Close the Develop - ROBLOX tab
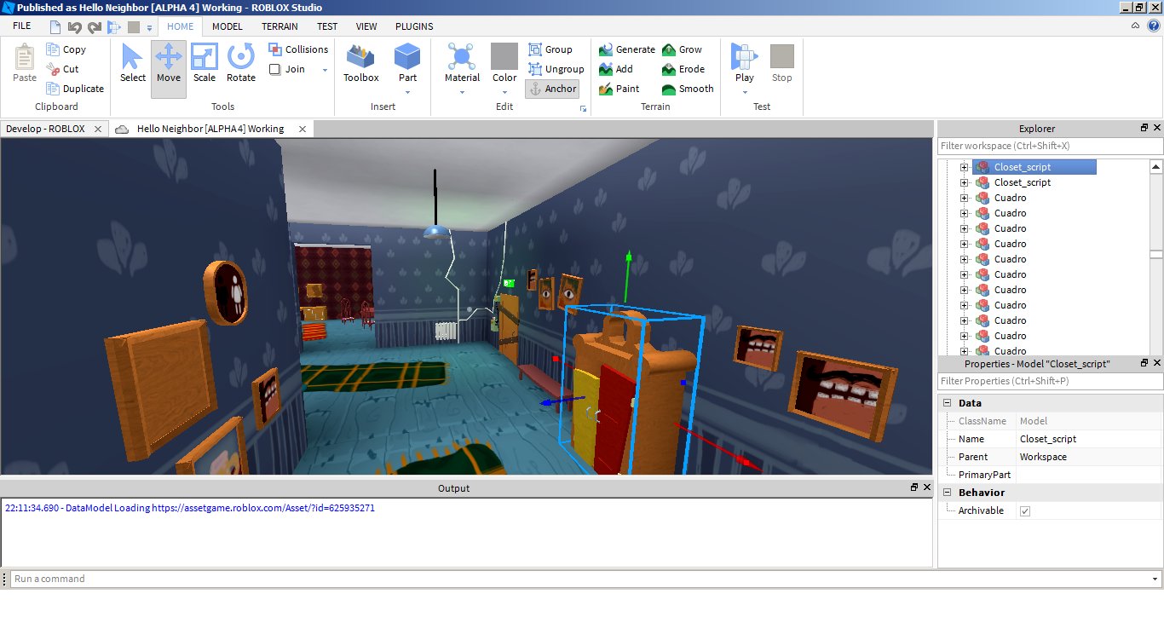The image size is (1164, 617). point(98,129)
